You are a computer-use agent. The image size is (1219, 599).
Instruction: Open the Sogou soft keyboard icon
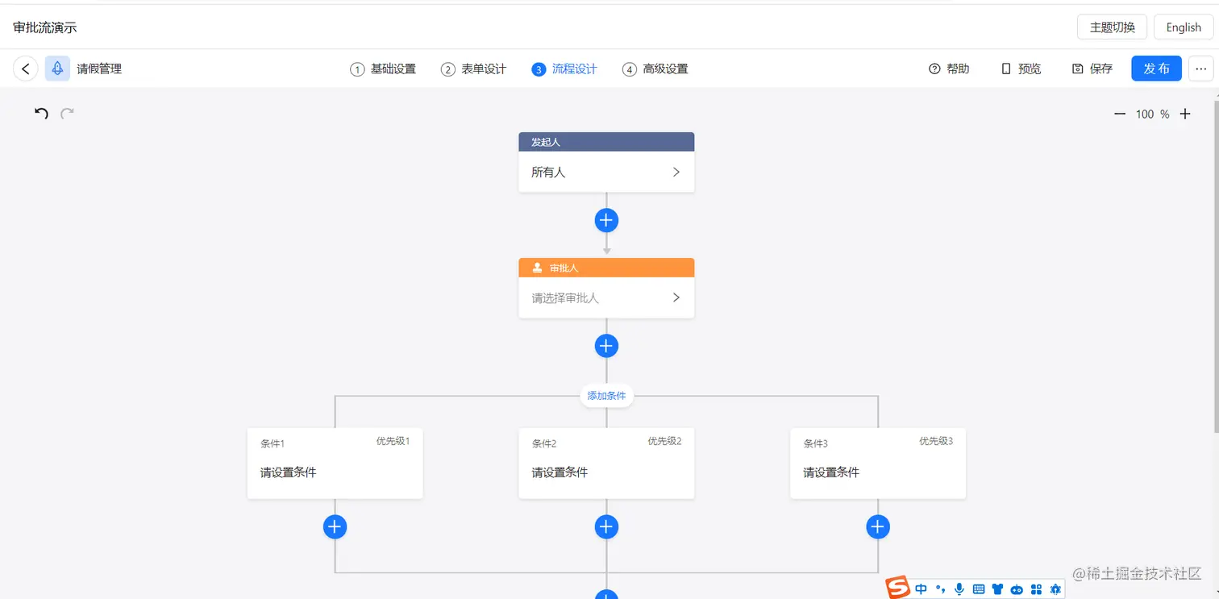coord(977,589)
